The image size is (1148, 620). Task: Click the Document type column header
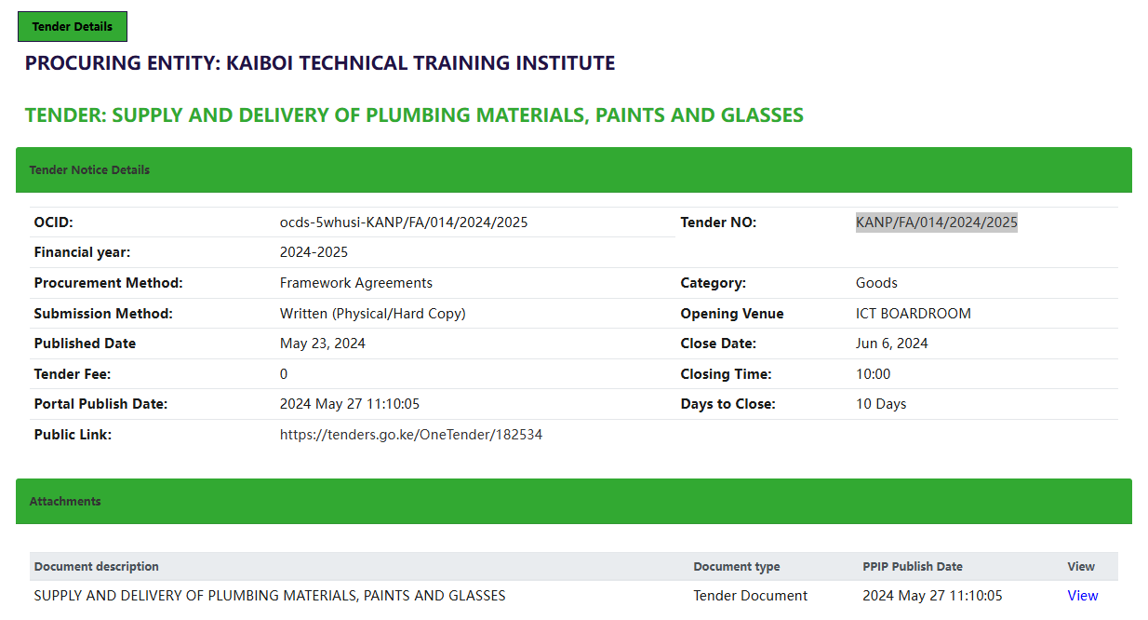tap(737, 566)
